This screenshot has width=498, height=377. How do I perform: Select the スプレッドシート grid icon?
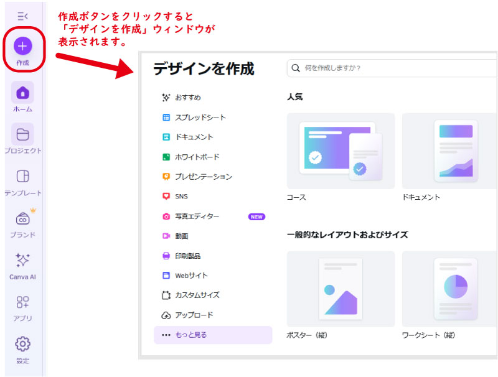166,118
